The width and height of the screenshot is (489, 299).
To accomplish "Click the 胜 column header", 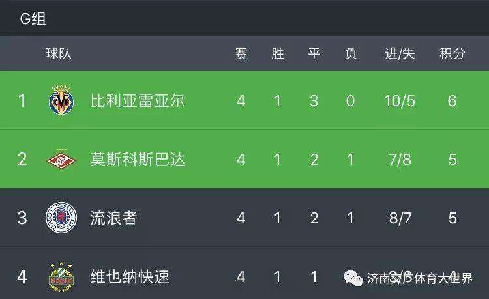I will [278, 53].
